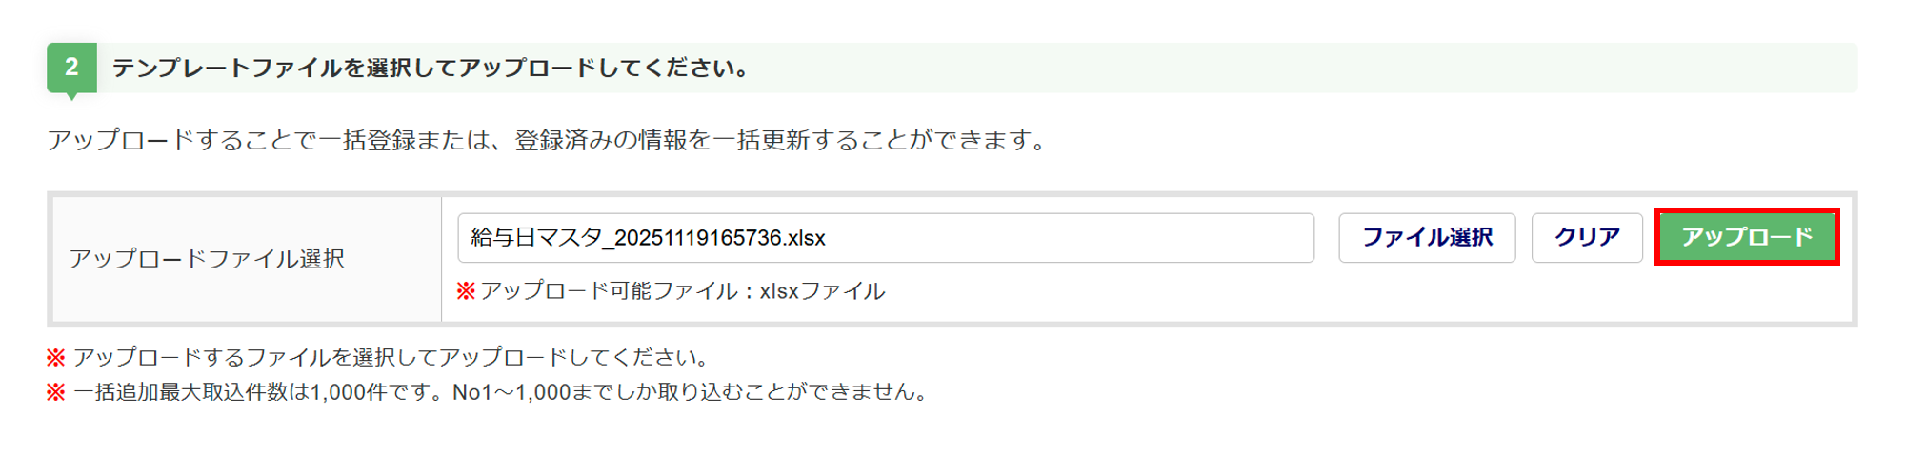Click red ※ before アップロードするファイルを選択 note
Viewport: 1905px width, 456px height.
tap(56, 358)
